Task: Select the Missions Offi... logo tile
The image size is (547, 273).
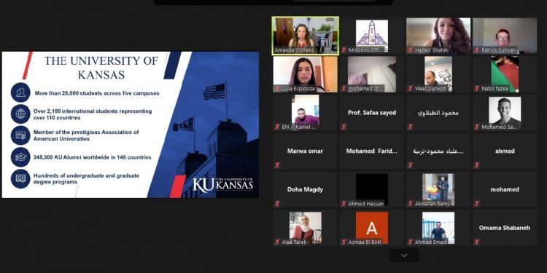Action: coord(372,36)
